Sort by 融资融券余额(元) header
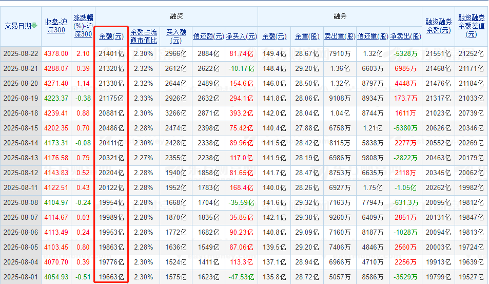489x284 pixels. coord(439,26)
